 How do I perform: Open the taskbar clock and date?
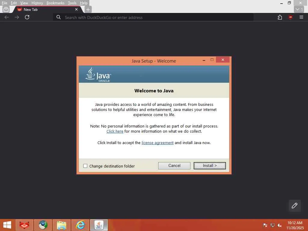pyautogui.click(x=295, y=225)
